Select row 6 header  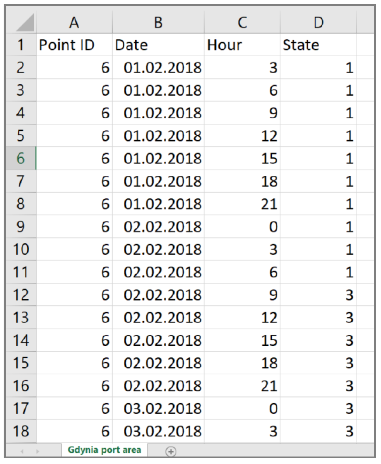[x=21, y=158]
